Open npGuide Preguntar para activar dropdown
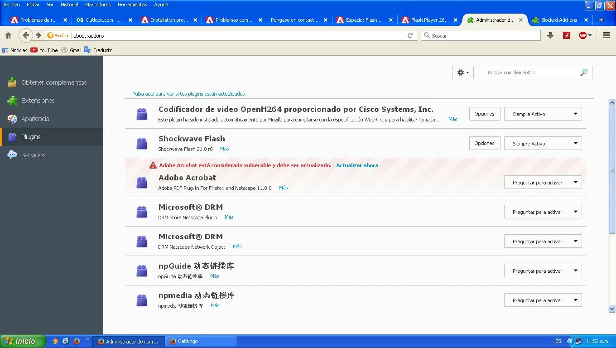The image size is (616, 348). pyautogui.click(x=543, y=271)
